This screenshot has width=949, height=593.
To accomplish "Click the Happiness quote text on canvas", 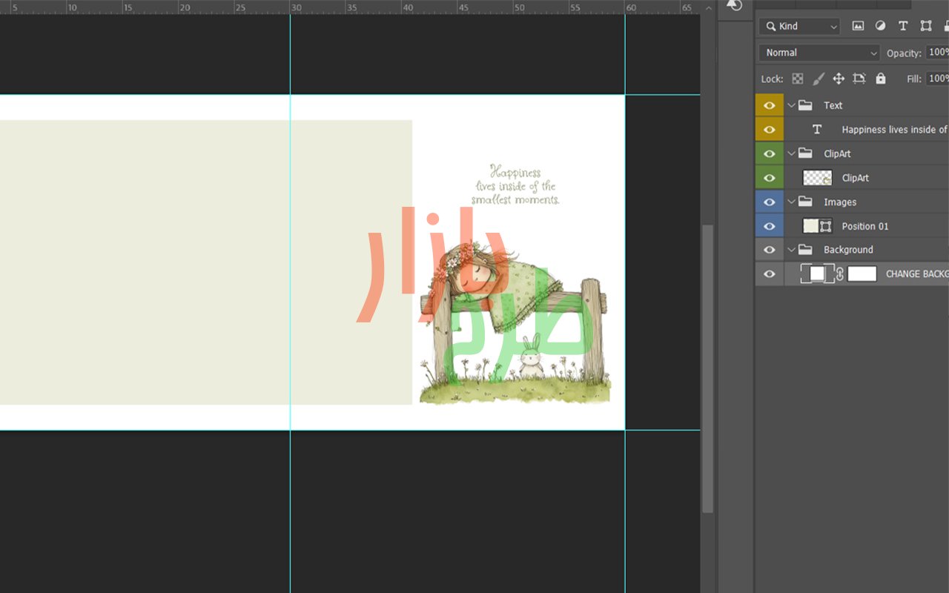I will pyautogui.click(x=516, y=185).
